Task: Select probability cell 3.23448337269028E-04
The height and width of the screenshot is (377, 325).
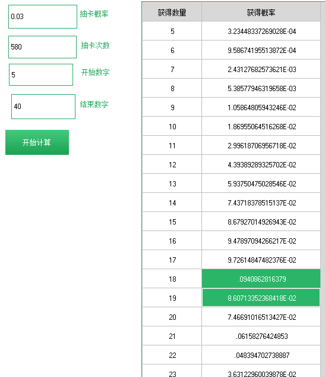Action: 261,31
